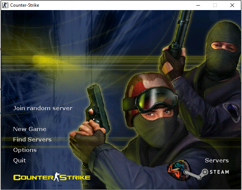The height and width of the screenshot is (190, 242).
Task: Minimize the Counter-Strike window
Action: pos(198,5)
